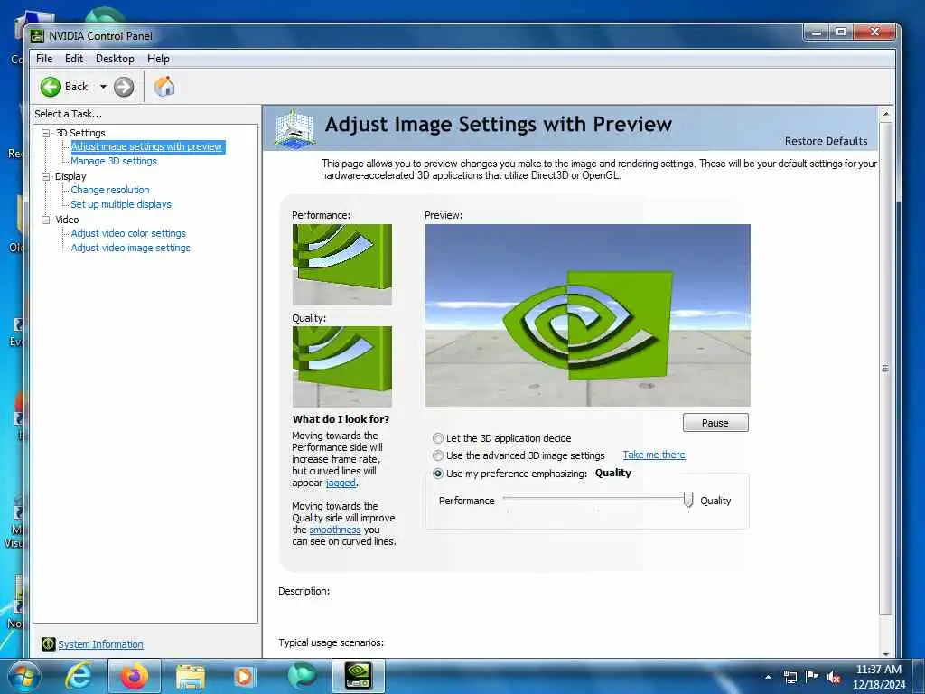Open Set up multiple displays task

(121, 204)
